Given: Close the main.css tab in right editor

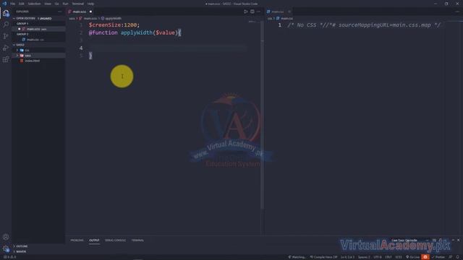Looking at the screenshot, I should tap(289, 12).
